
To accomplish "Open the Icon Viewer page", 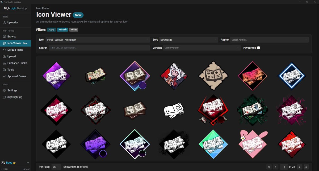I will click(14, 43).
